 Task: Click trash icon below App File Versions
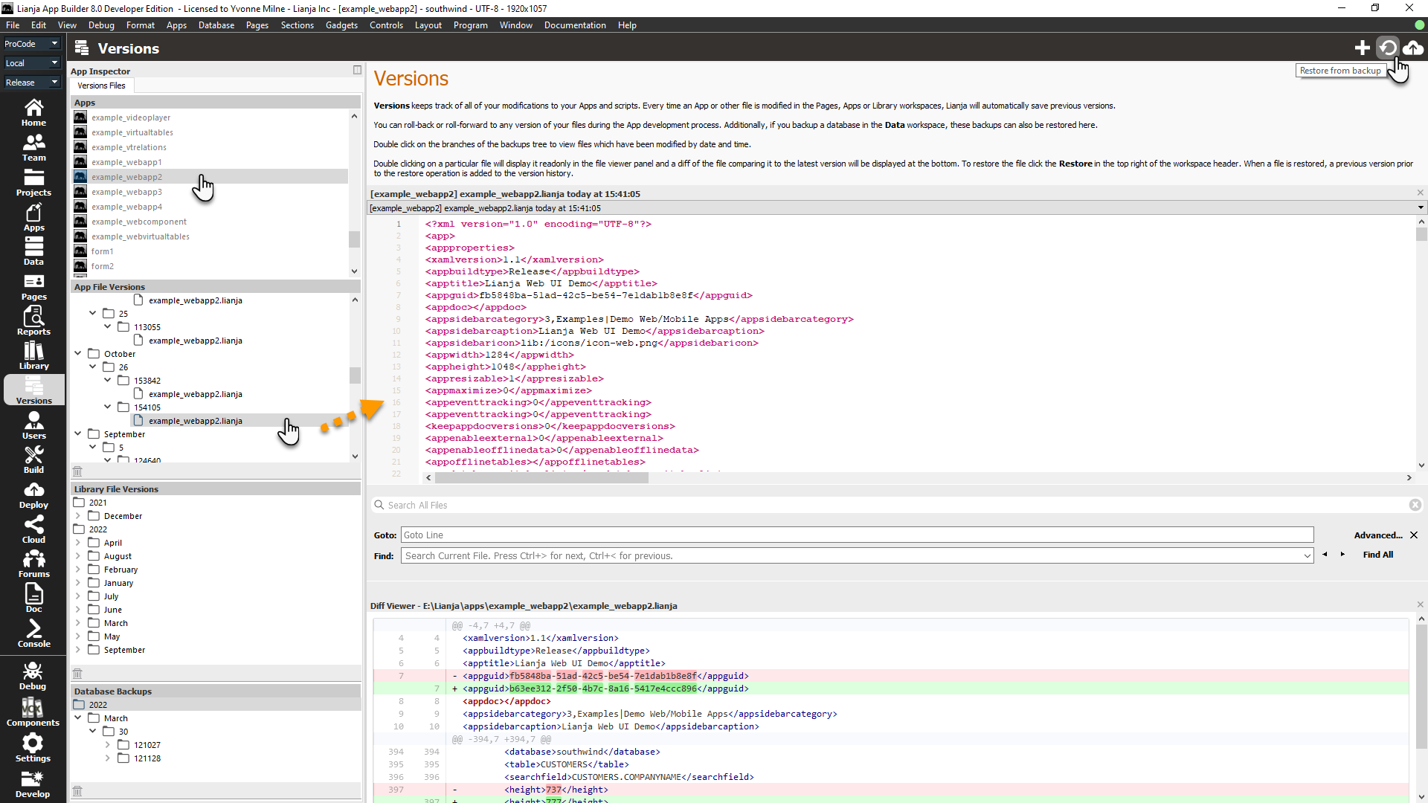77,471
